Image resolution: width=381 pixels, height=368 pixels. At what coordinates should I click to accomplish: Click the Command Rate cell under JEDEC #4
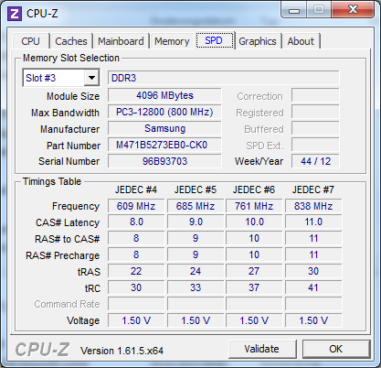click(x=136, y=304)
